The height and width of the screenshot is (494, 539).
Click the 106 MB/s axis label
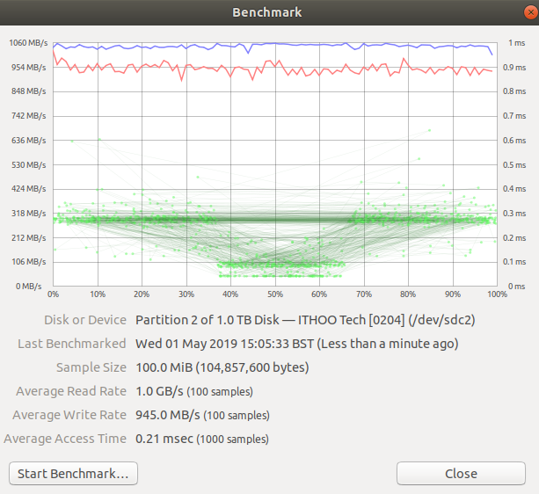pyautogui.click(x=28, y=262)
